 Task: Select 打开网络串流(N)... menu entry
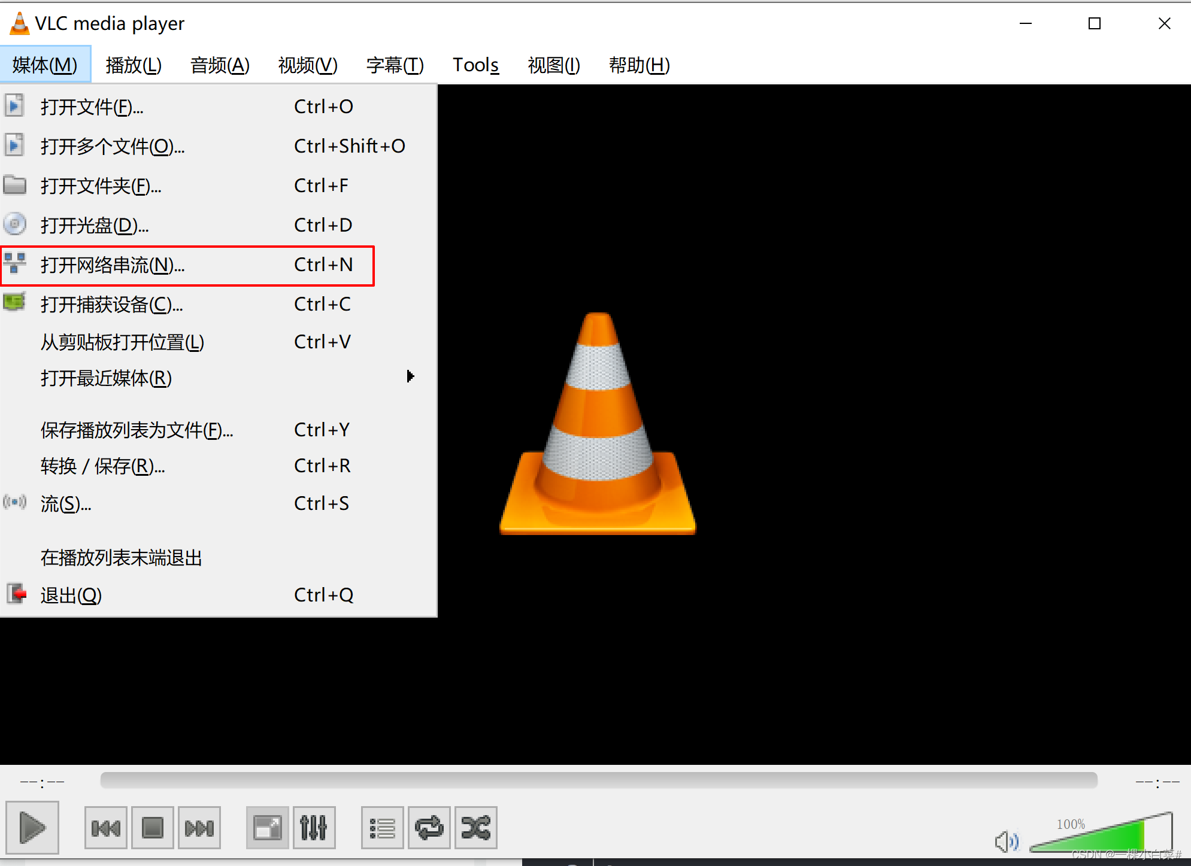219,265
